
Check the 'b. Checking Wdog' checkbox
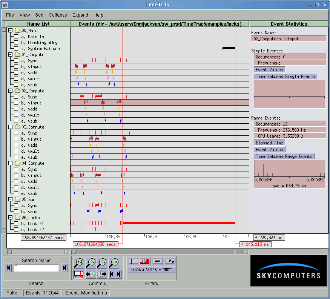(x=16, y=43)
